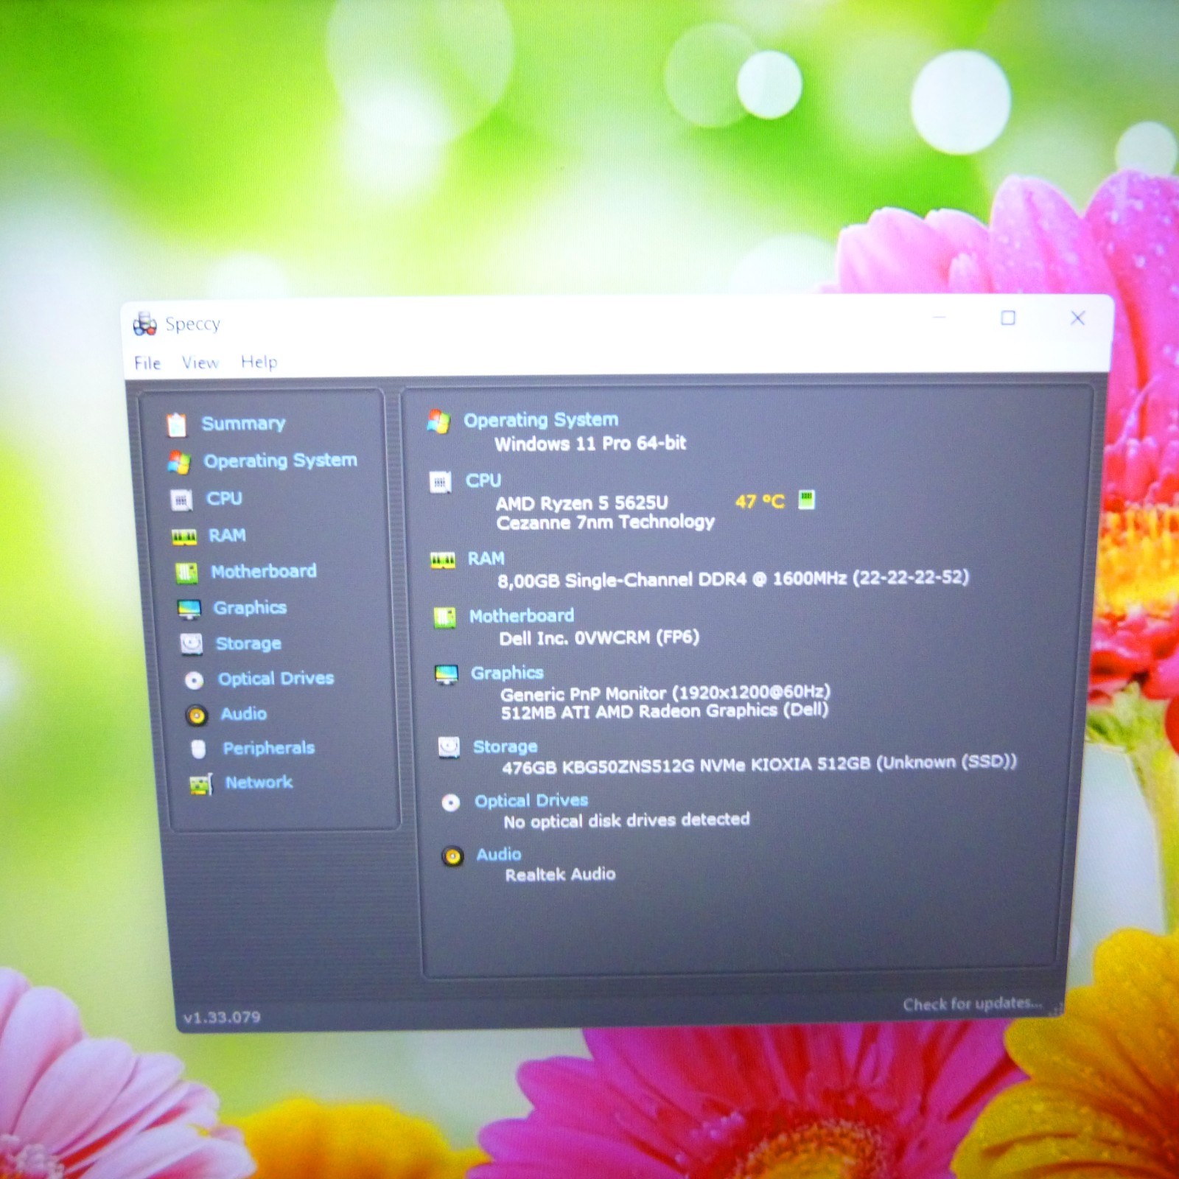Click the RAM icon in summary panel
This screenshot has height=1179, width=1179.
[443, 561]
